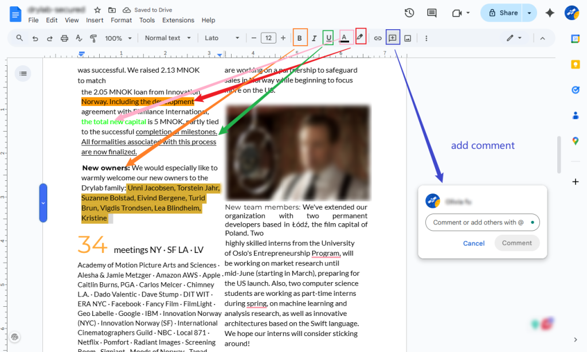
Task: Run spelling and grammar check
Action: pyautogui.click(x=80, y=38)
